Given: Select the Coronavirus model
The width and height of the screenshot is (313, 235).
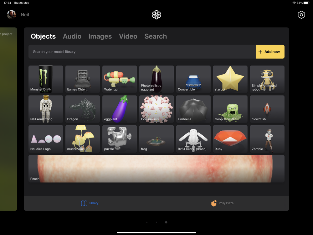Looking at the screenshot, I should (156, 109).
